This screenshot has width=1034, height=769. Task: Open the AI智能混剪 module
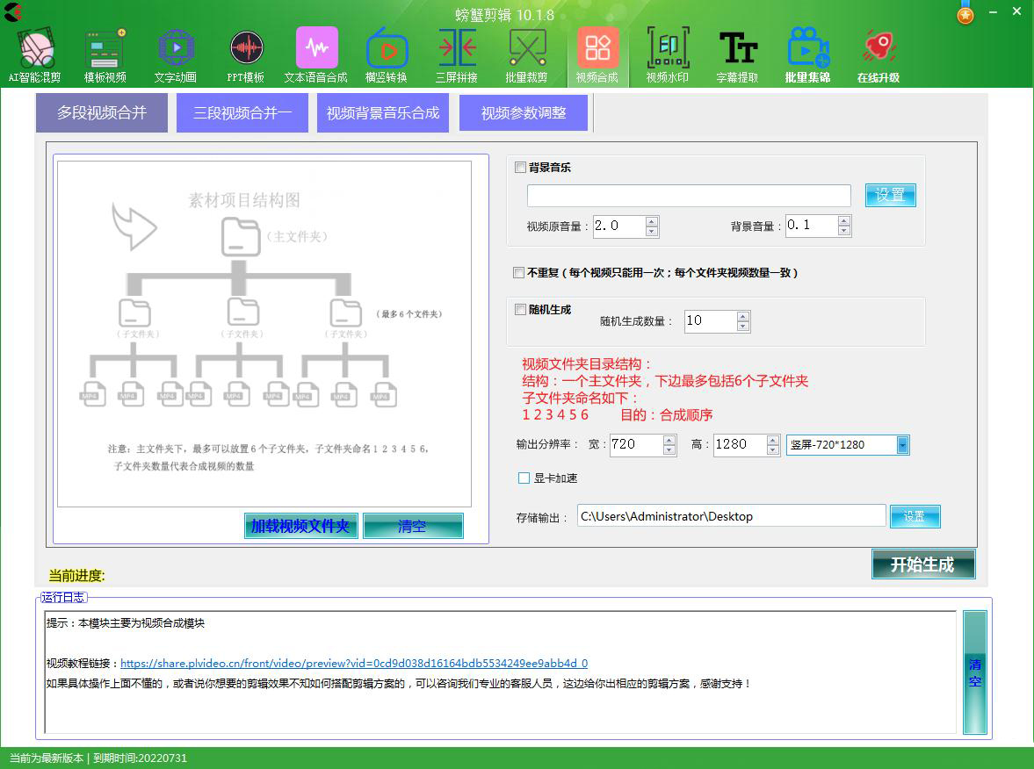(x=35, y=53)
